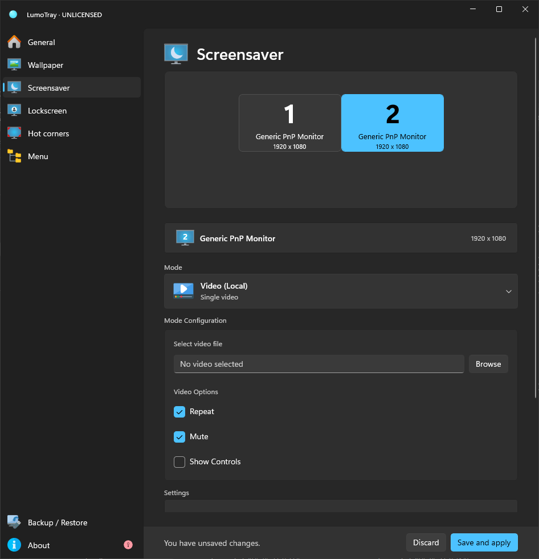Screen dimensions: 539x559
Task: Open the Screensaver tab in sidebar
Action: tap(72, 88)
